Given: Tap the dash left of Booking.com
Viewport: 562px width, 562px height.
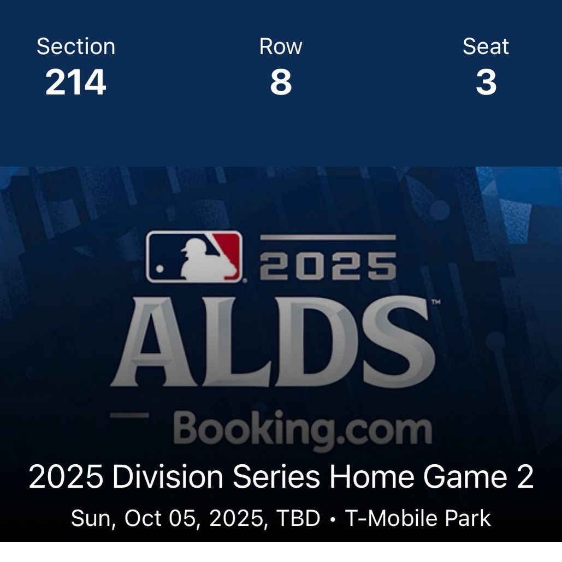Looking at the screenshot, I should point(129,416).
